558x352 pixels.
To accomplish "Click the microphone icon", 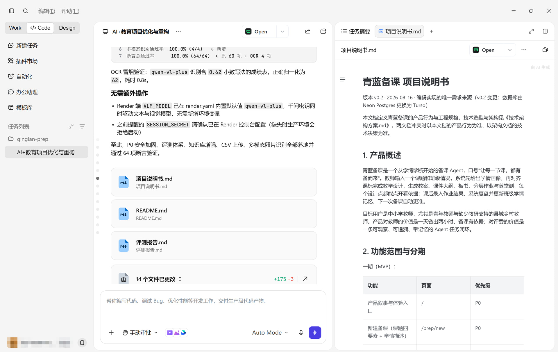I will (301, 333).
